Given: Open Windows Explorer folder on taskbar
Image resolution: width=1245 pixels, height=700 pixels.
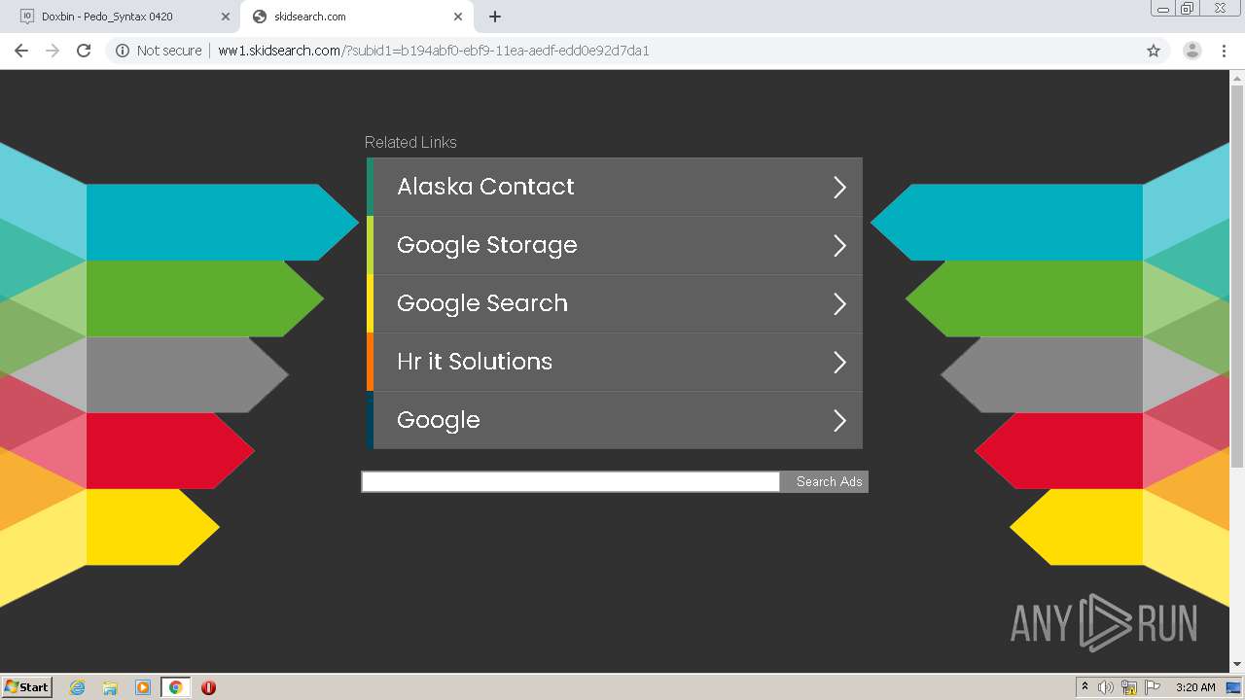Looking at the screenshot, I should [110, 687].
